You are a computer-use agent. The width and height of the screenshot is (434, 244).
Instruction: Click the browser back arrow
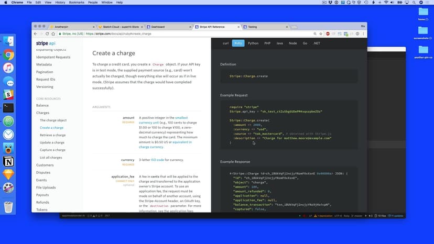pos(35,34)
